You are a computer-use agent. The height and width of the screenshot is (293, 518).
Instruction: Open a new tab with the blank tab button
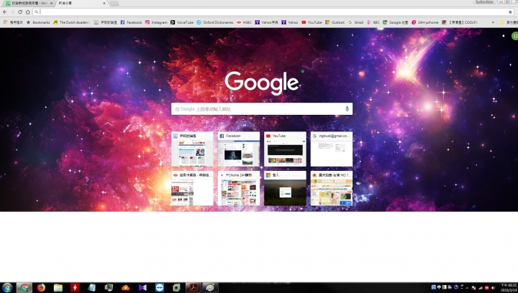[114, 3]
